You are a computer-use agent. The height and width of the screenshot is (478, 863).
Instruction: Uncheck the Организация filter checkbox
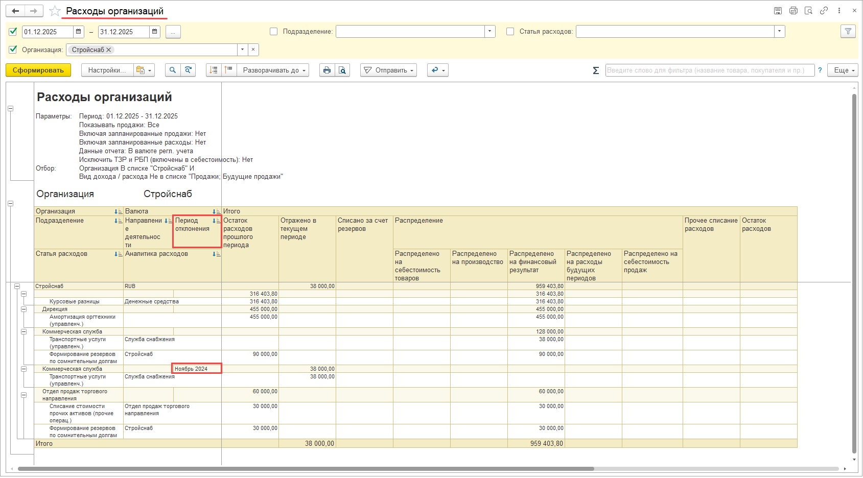(13, 50)
